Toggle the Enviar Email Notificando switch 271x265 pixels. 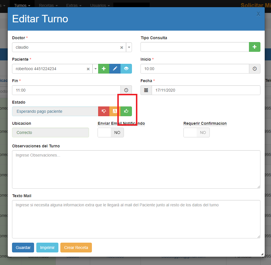click(x=110, y=132)
